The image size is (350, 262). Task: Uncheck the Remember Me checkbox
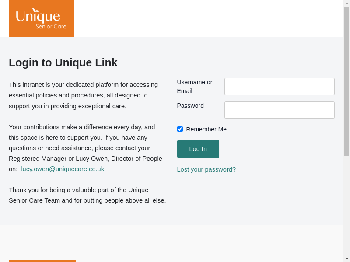[x=180, y=129]
